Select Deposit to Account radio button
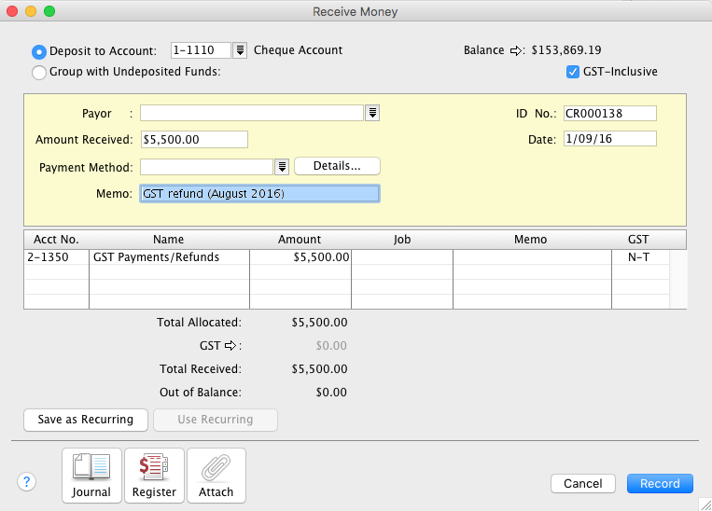Image resolution: width=712 pixels, height=511 pixels. 39,51
